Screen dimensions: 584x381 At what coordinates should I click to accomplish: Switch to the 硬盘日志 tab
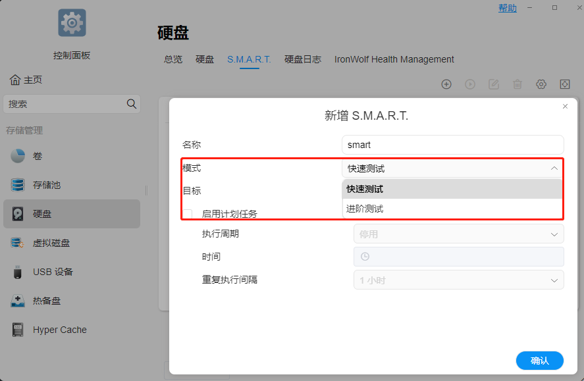303,59
